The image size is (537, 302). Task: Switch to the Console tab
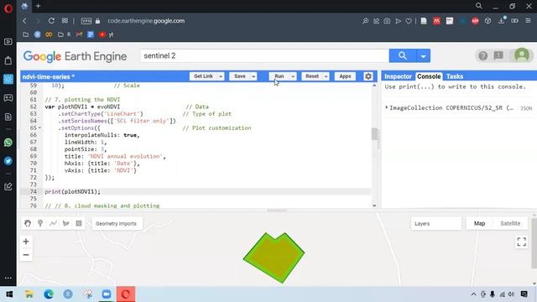tap(429, 76)
